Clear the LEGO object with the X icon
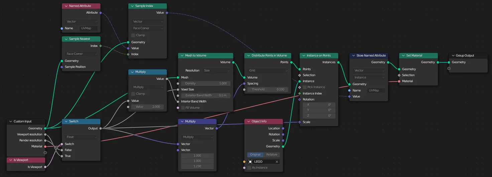Screen dimensions: 492x177 [277, 162]
